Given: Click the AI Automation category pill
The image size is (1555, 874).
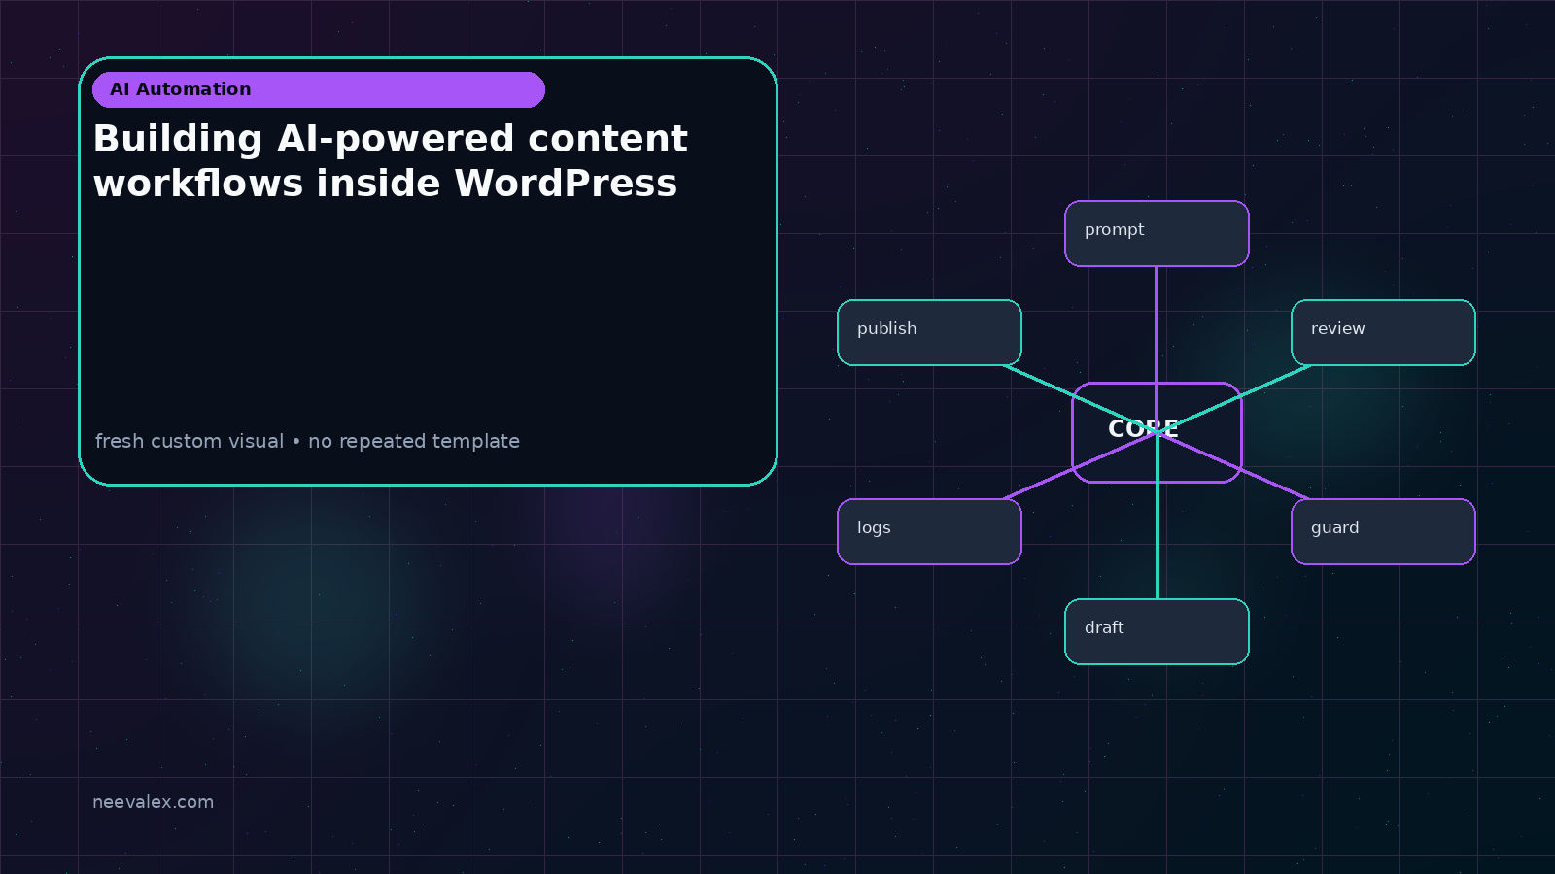Looking at the screenshot, I should [x=319, y=89].
